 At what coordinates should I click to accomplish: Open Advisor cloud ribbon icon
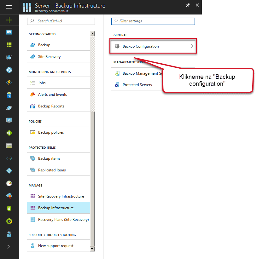[9, 196]
